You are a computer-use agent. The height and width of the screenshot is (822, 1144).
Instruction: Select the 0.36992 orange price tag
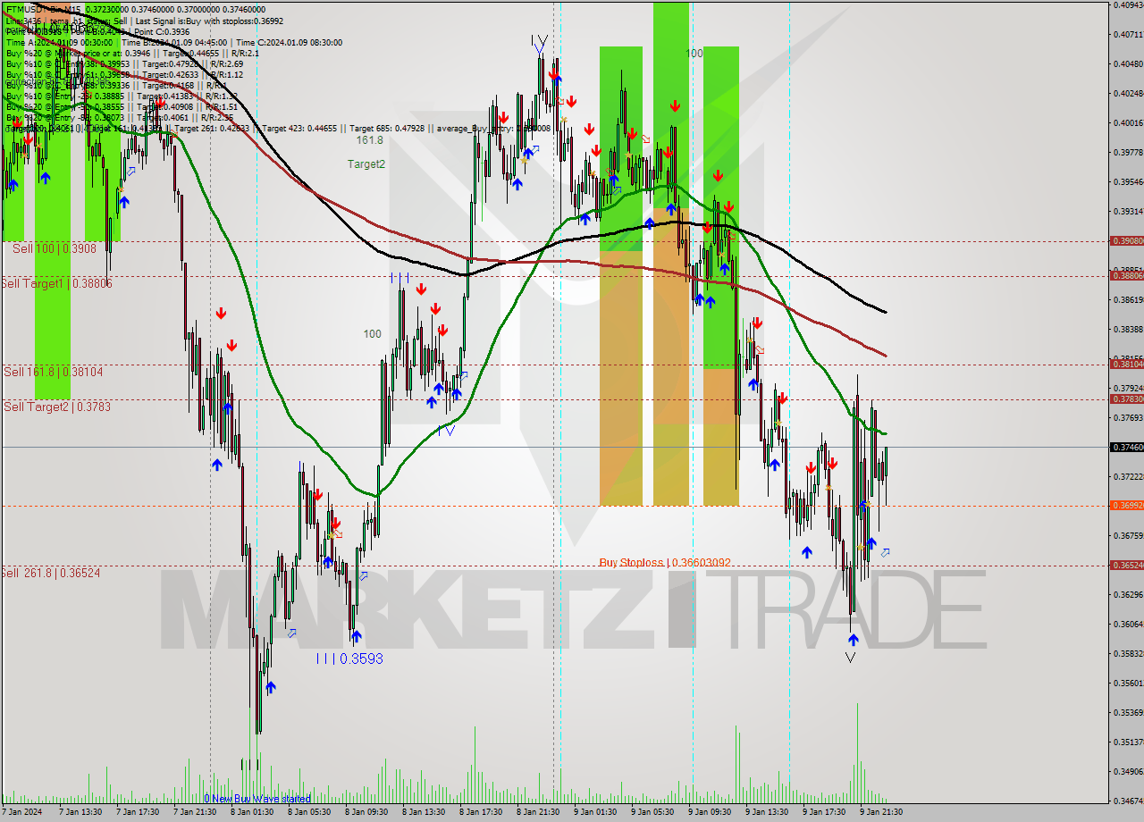point(1127,506)
